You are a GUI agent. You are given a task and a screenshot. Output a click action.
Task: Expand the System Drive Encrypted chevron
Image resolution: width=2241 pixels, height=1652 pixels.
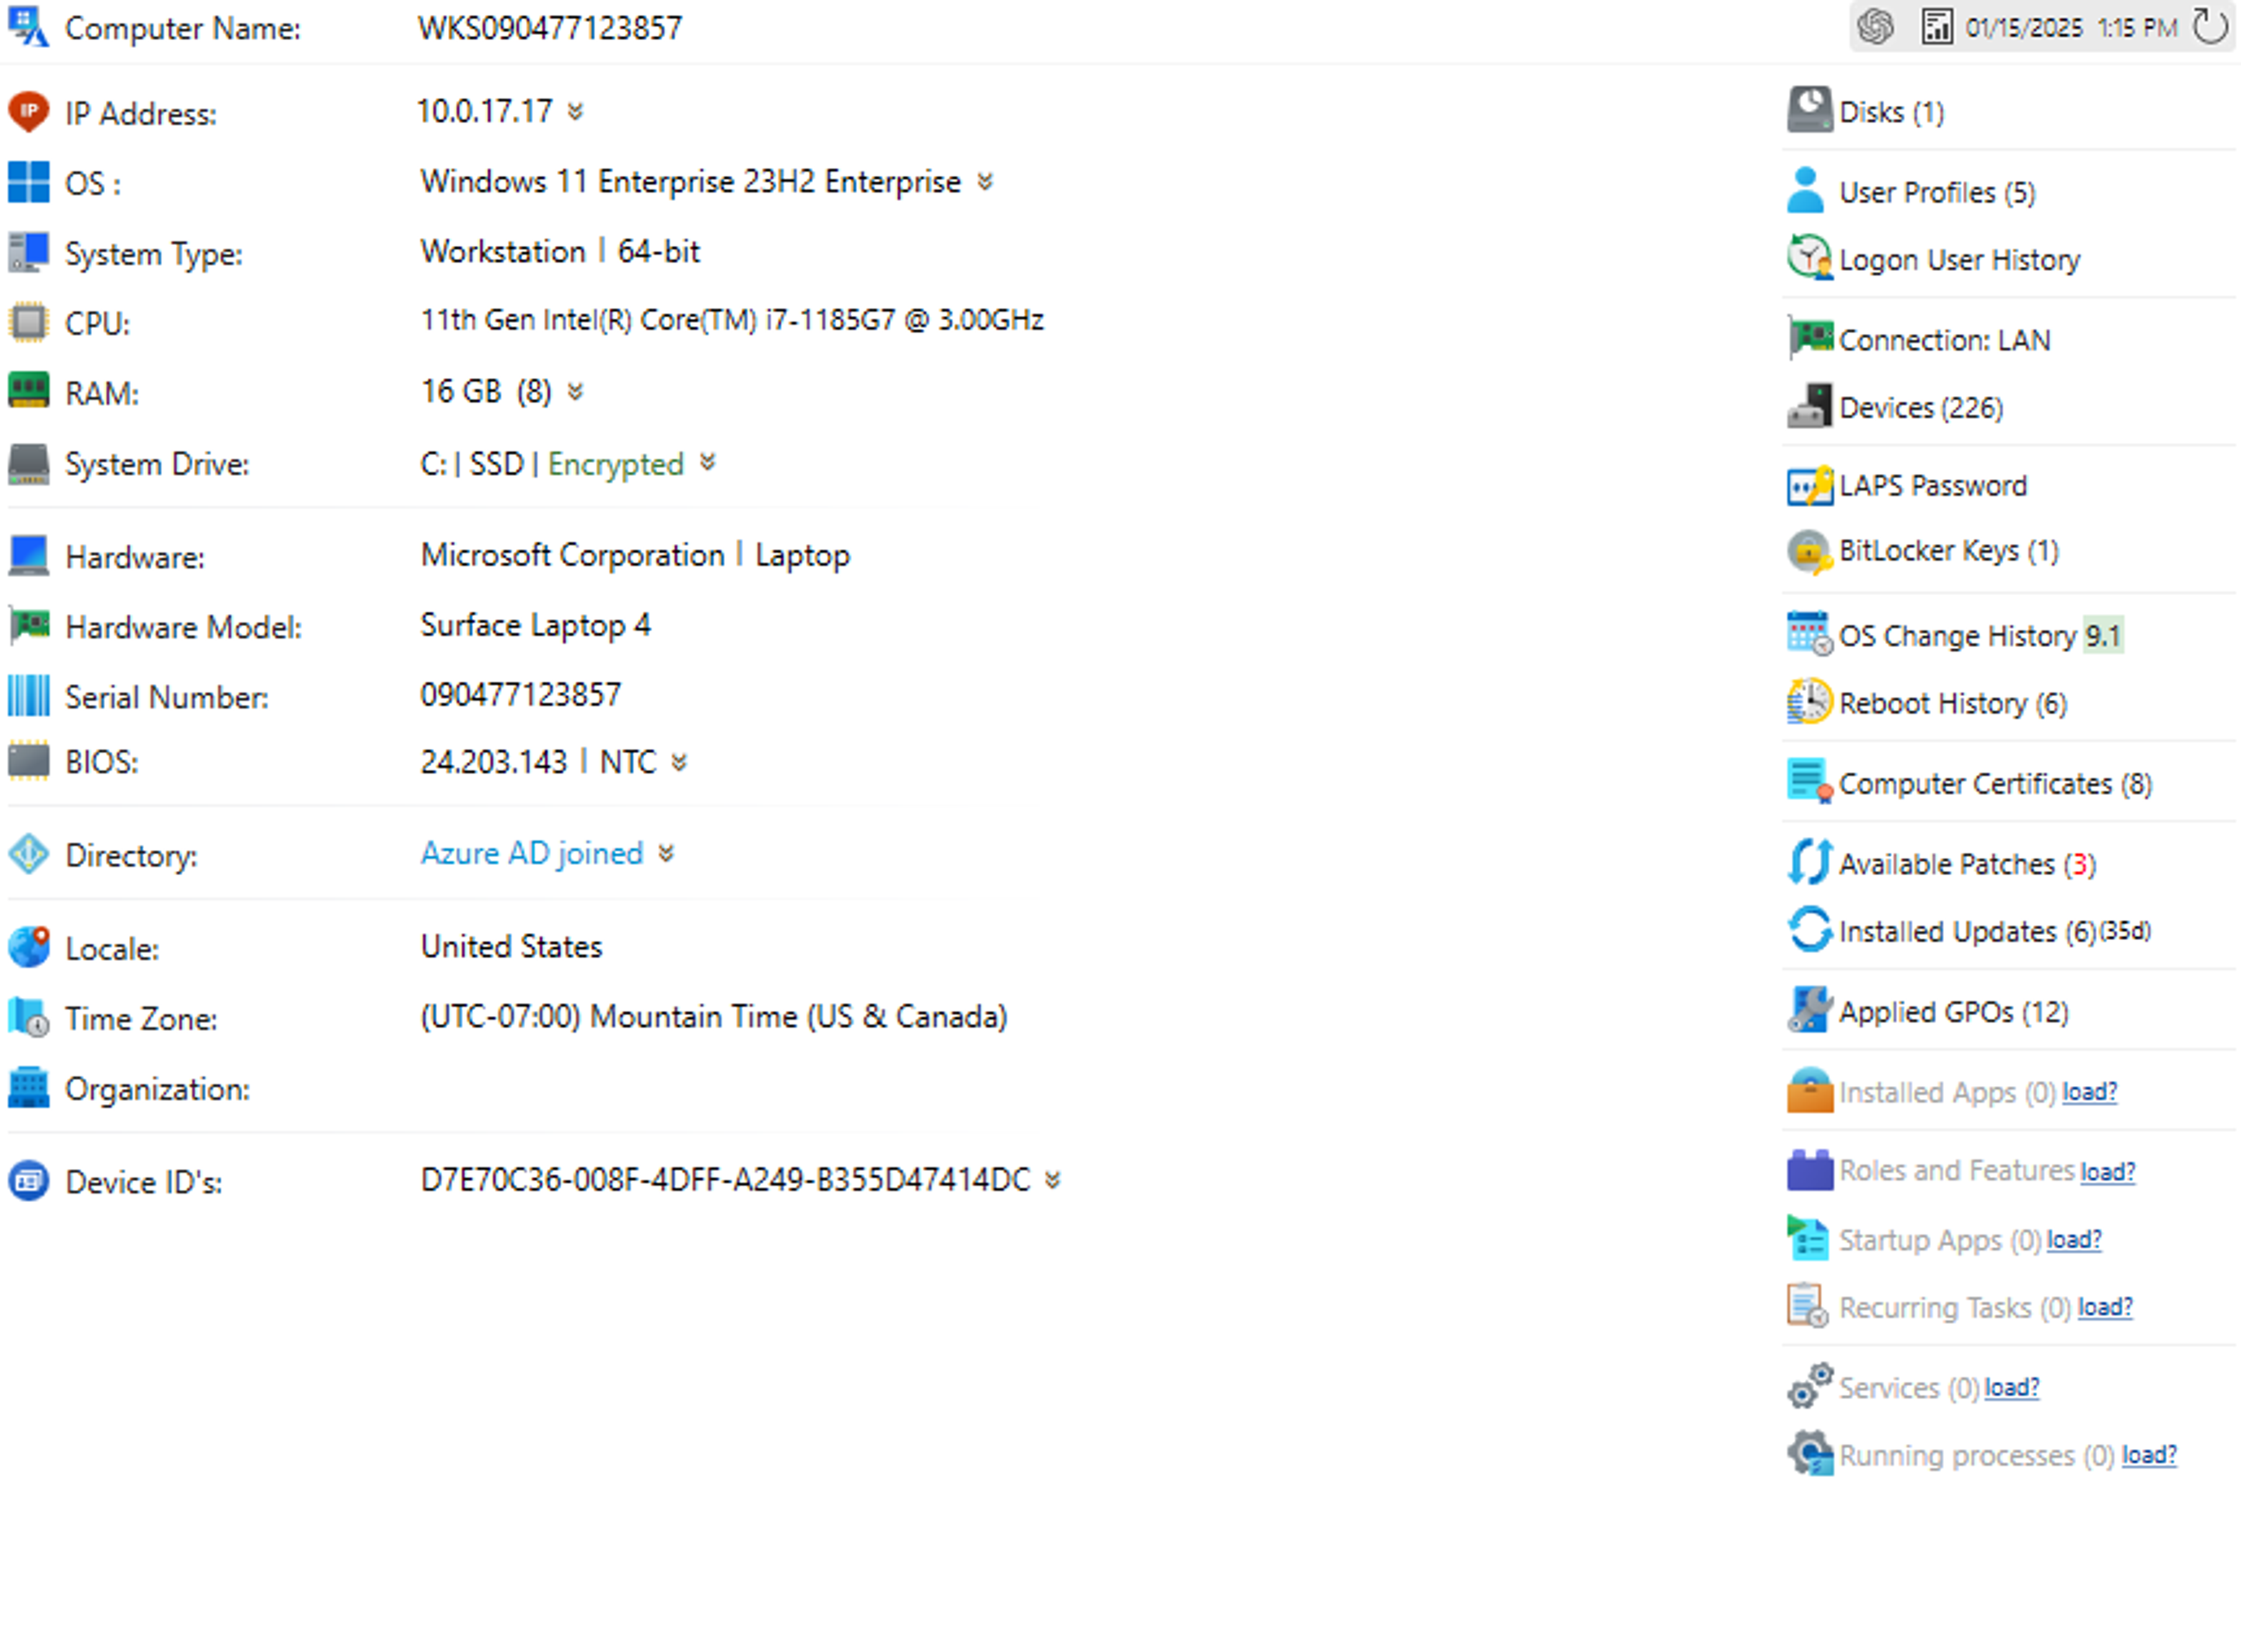[x=708, y=462]
